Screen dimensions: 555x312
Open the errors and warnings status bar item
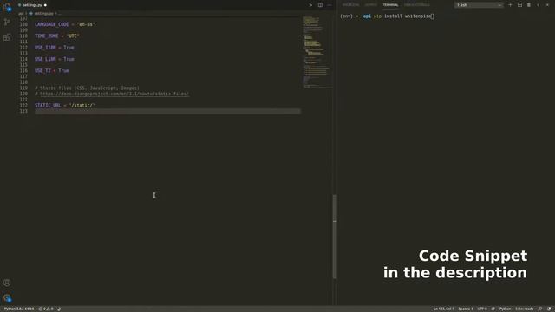point(46,309)
